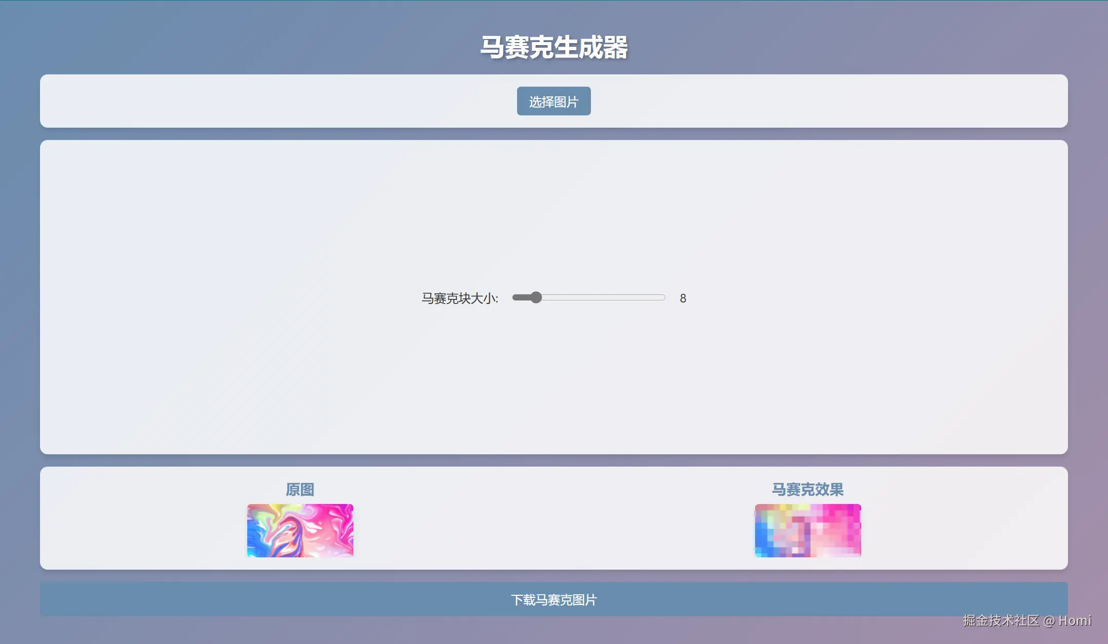Click the far right end of the block size slider
This screenshot has height=644, width=1108.
(662, 298)
